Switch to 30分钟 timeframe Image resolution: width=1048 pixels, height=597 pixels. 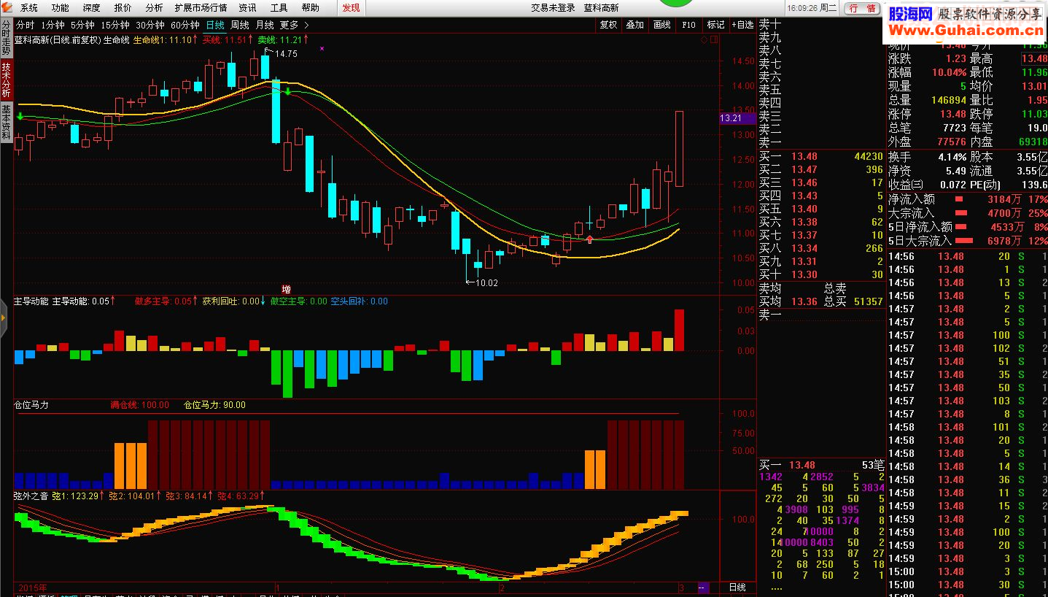[x=150, y=25]
